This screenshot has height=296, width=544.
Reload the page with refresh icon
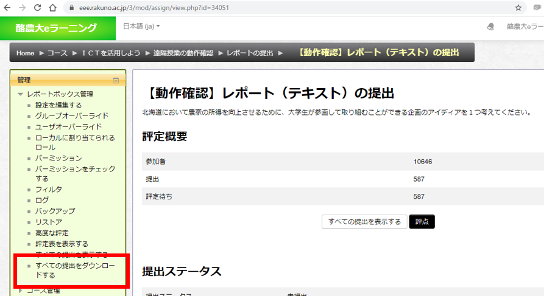(x=37, y=8)
